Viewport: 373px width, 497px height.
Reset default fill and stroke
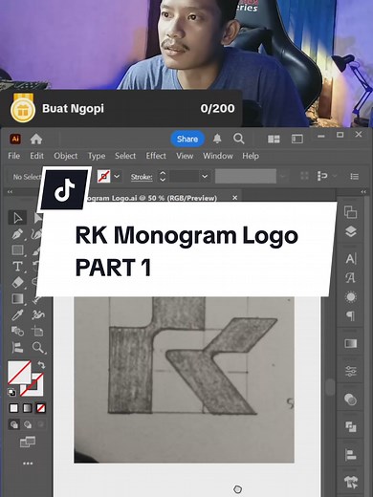point(11,392)
